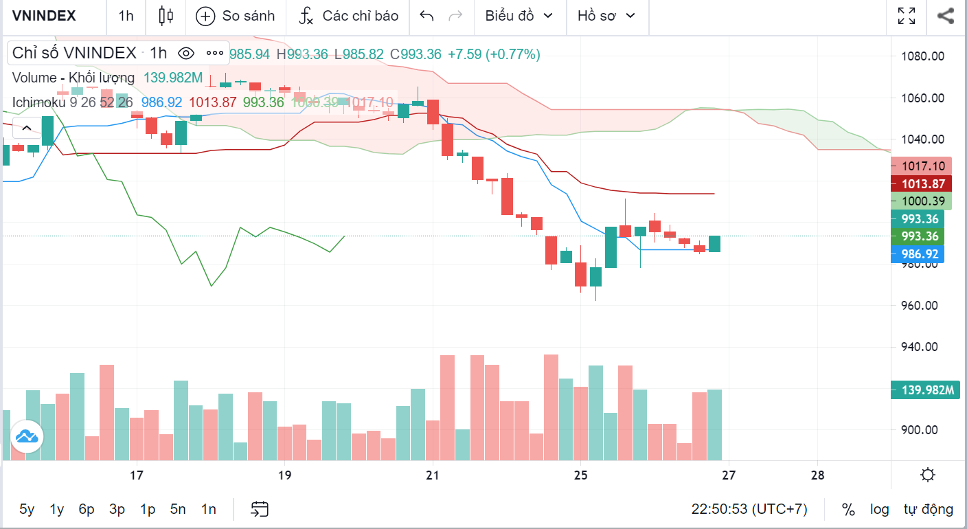Collapse the indicator legend with chevron
Viewport: 967px width, 529px height.
[x=26, y=128]
